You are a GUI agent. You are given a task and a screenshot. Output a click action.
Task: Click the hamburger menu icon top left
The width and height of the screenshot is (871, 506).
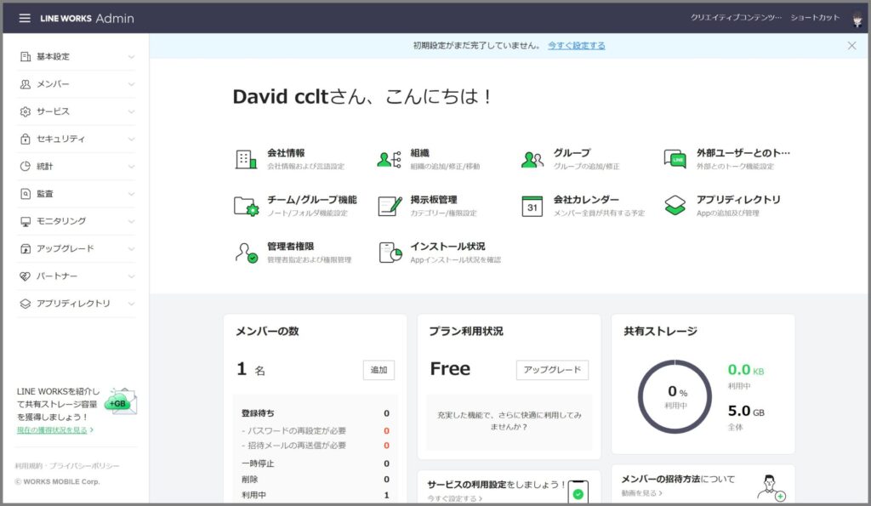[24, 18]
